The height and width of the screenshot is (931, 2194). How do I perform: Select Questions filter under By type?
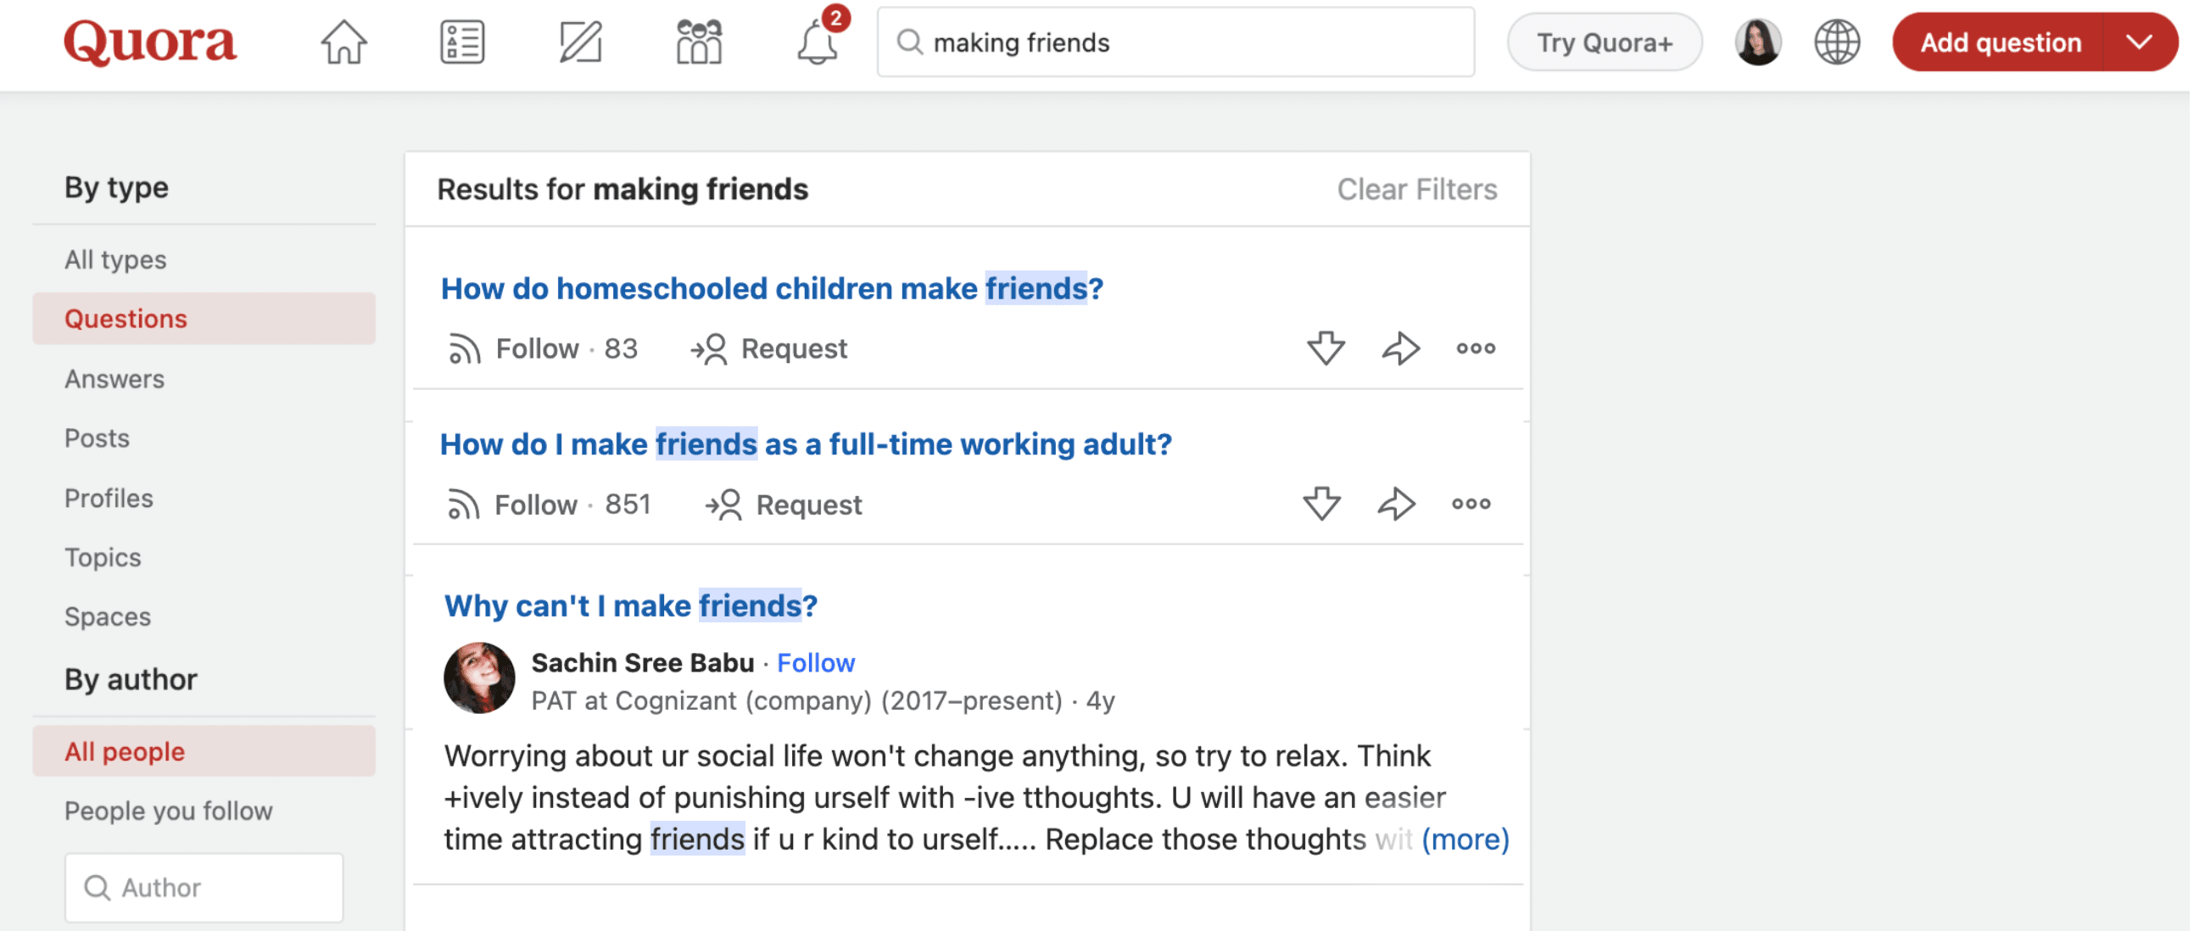(125, 317)
